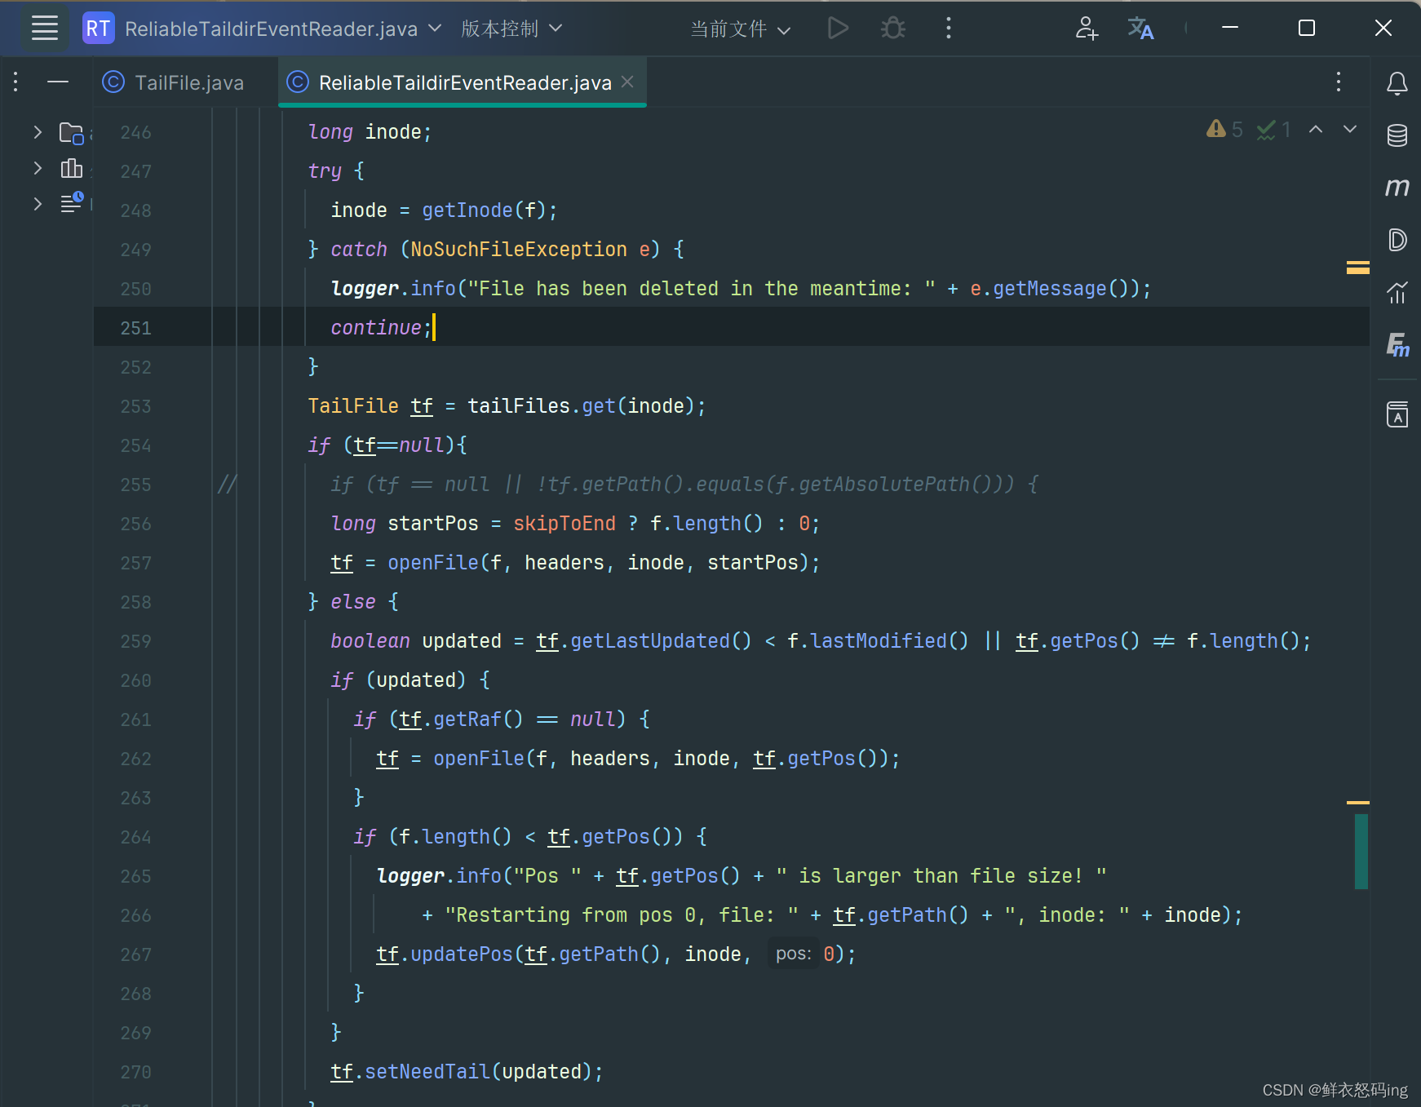This screenshot has height=1107, width=1421.
Task: Open the Maven tool window
Action: click(x=1397, y=188)
